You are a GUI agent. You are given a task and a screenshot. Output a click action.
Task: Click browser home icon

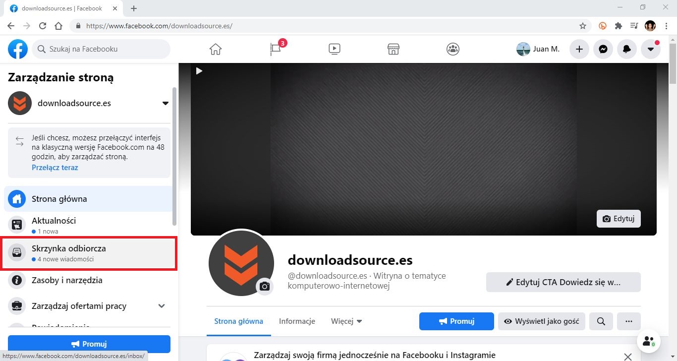[58, 26]
